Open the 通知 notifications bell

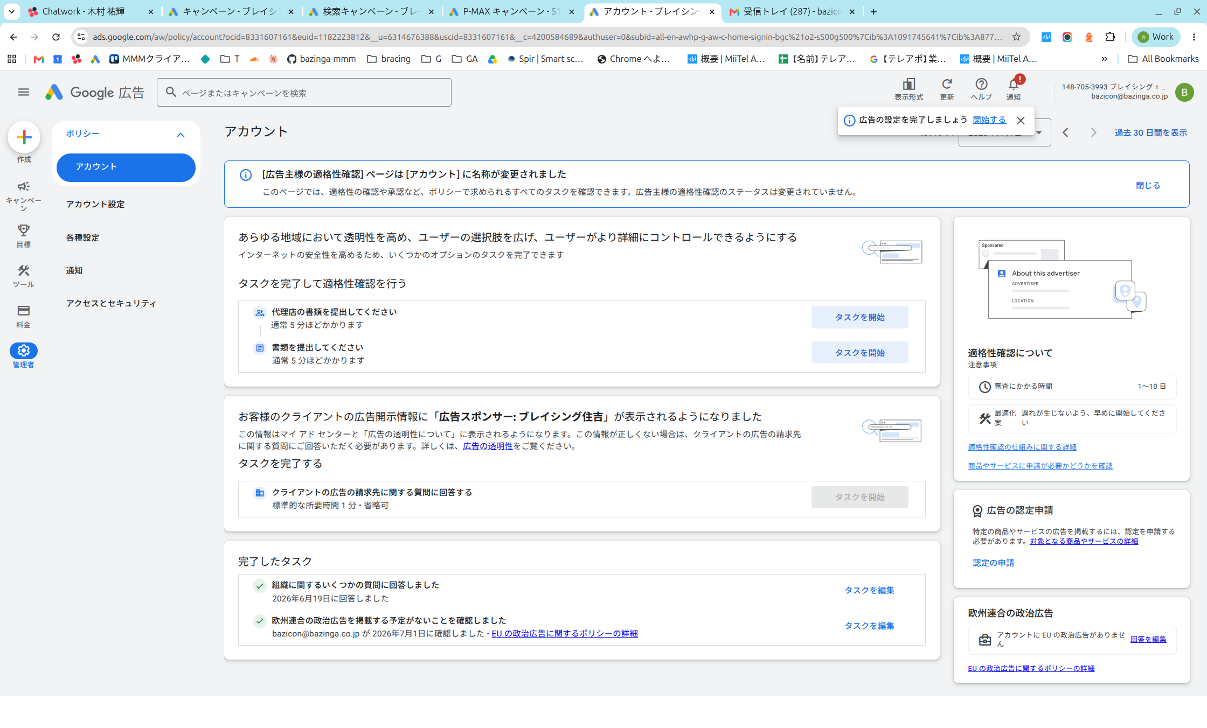click(1014, 84)
